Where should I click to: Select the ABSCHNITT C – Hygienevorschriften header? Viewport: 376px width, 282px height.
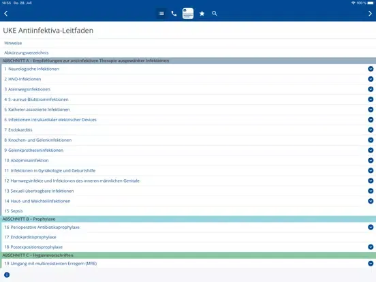click(x=188, y=255)
